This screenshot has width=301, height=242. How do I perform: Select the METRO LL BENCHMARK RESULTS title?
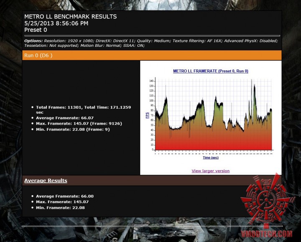(x=71, y=16)
